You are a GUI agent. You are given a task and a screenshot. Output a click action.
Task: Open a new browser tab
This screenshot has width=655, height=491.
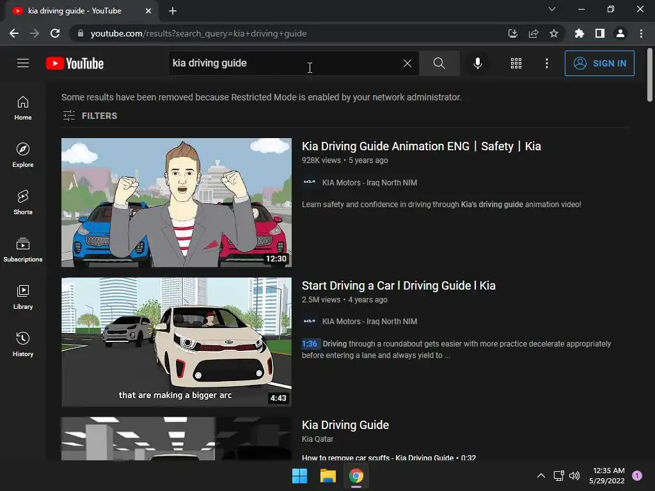click(173, 11)
